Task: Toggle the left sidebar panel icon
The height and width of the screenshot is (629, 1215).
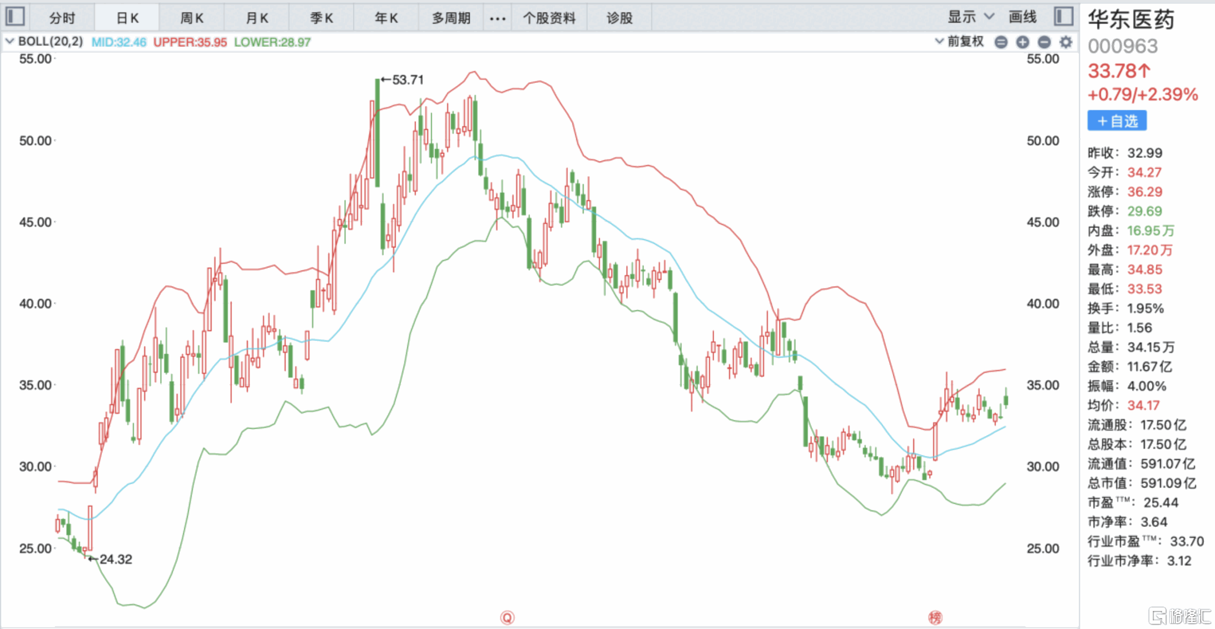Action: [x=15, y=17]
